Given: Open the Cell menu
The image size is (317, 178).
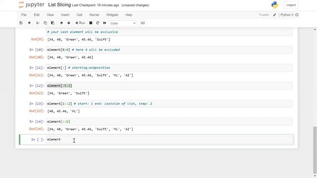Looking at the screenshot, I should 79,15.
